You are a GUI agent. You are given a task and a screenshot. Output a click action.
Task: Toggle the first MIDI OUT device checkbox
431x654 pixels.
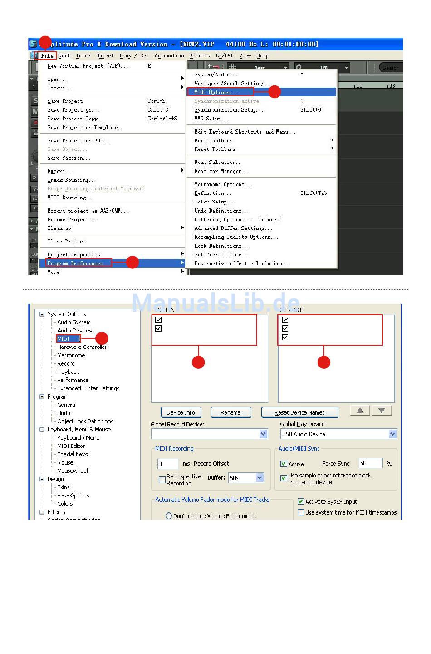coord(285,320)
